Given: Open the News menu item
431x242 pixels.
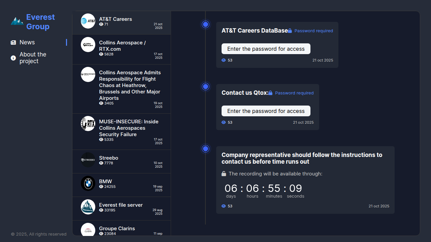Looking at the screenshot, I should tap(27, 42).
